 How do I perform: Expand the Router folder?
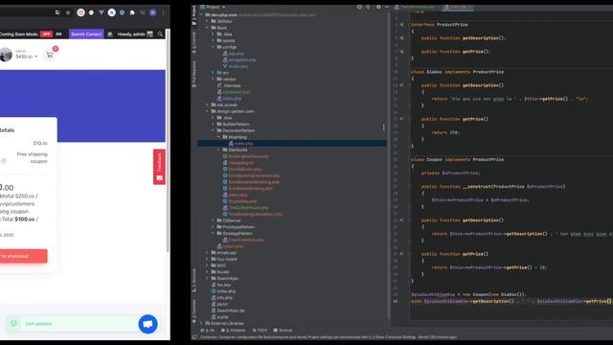pos(207,272)
